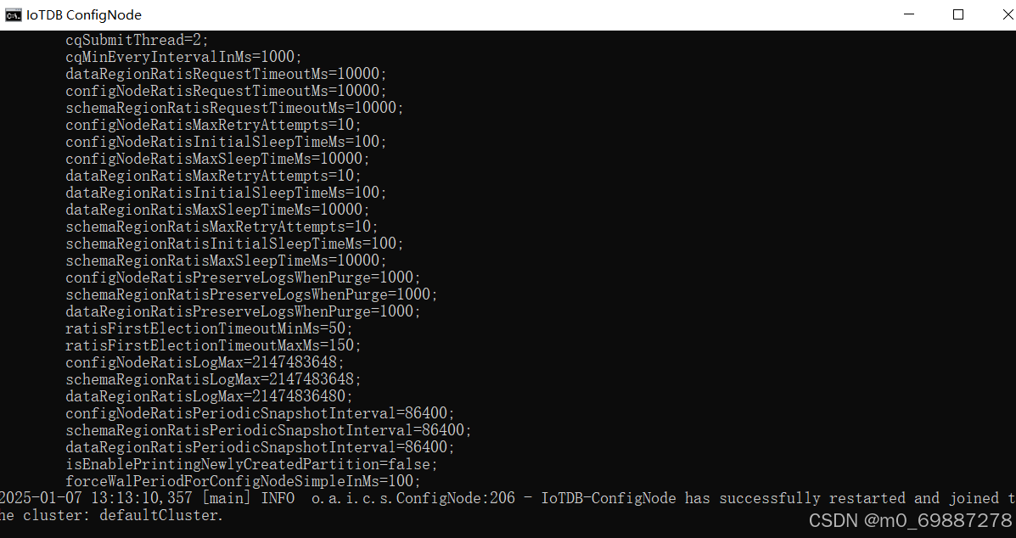1016x538 pixels.
Task: Click the INFO log level text
Action: pyautogui.click(x=278, y=497)
